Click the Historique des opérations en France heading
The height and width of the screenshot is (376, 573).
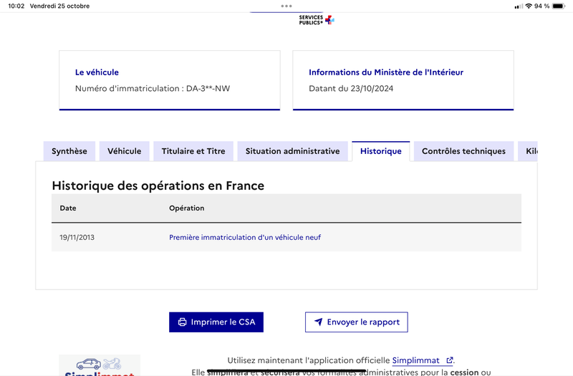click(x=158, y=185)
